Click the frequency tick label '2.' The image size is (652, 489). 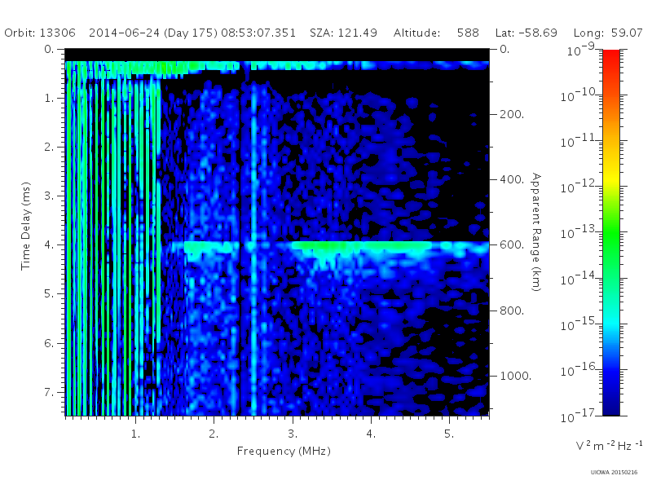[214, 434]
